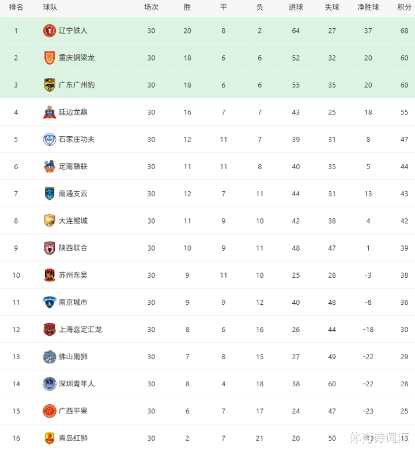Click the 延边龙鼎 team badge
This screenshot has width=415, height=451.
(50, 112)
